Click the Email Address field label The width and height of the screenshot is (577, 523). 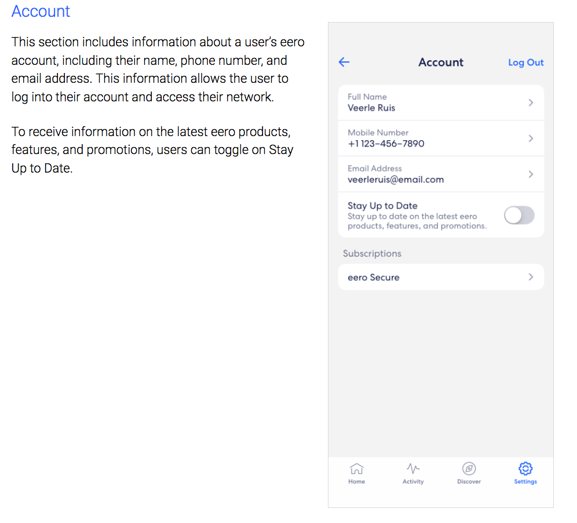coord(375,169)
